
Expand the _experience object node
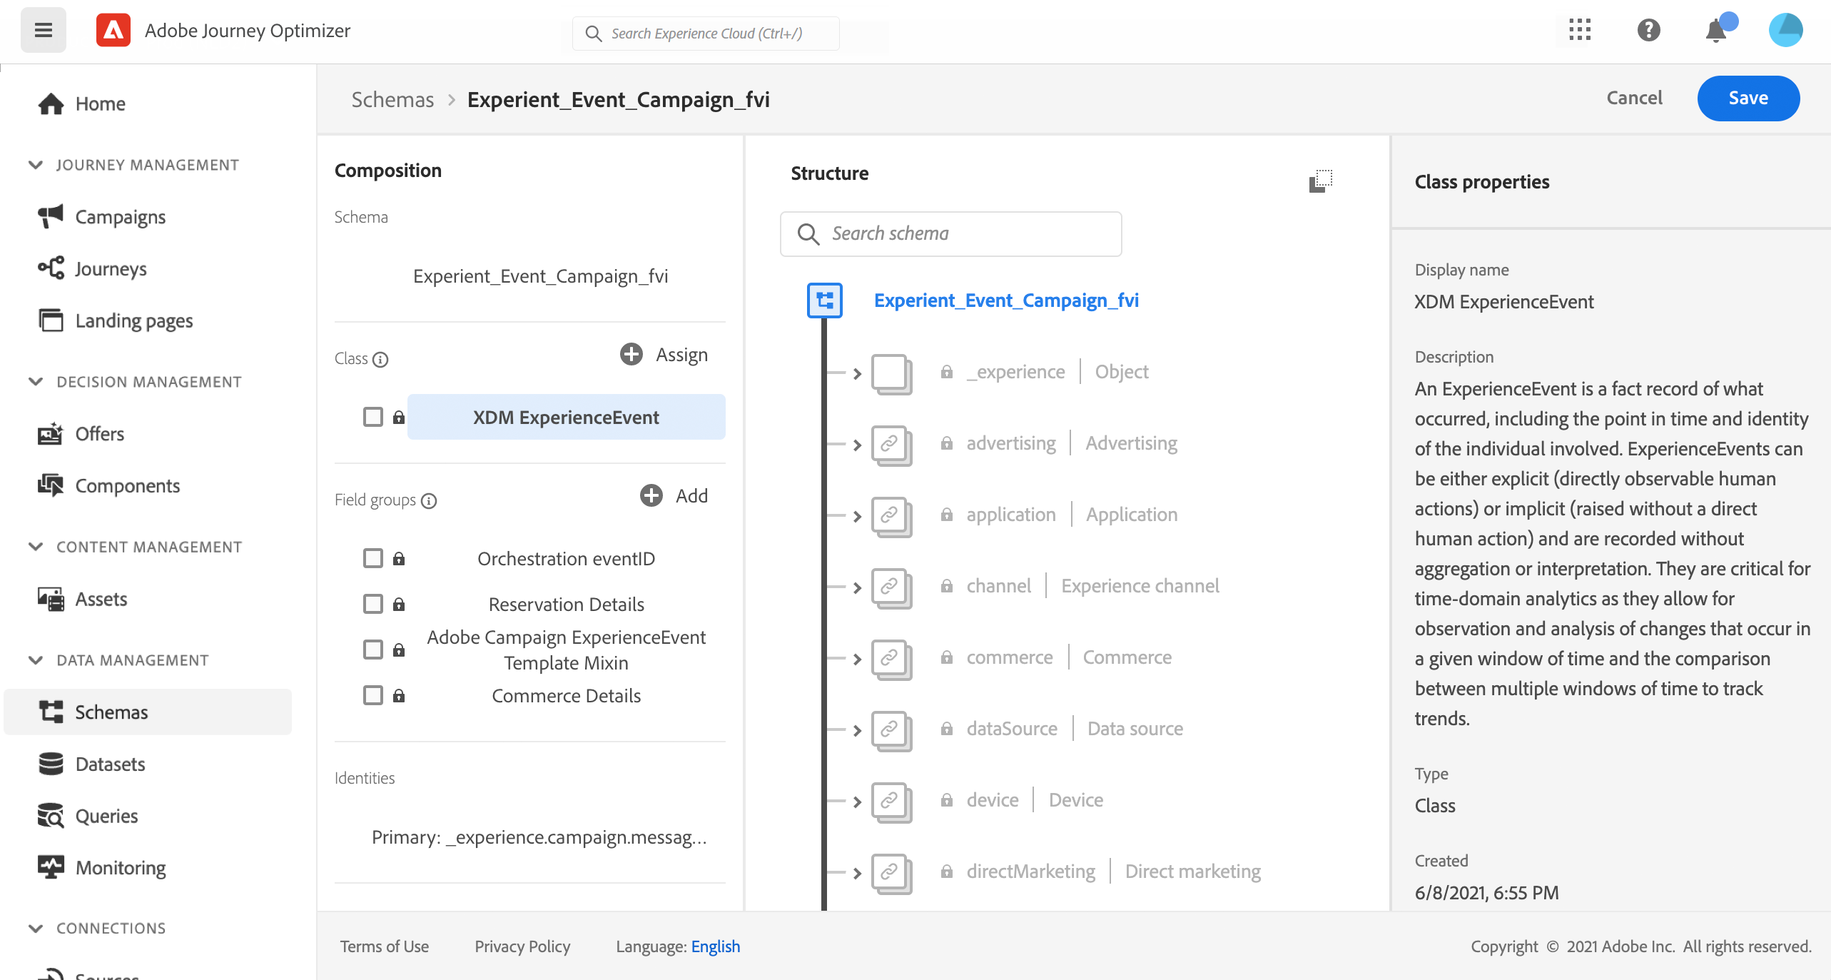coord(857,373)
